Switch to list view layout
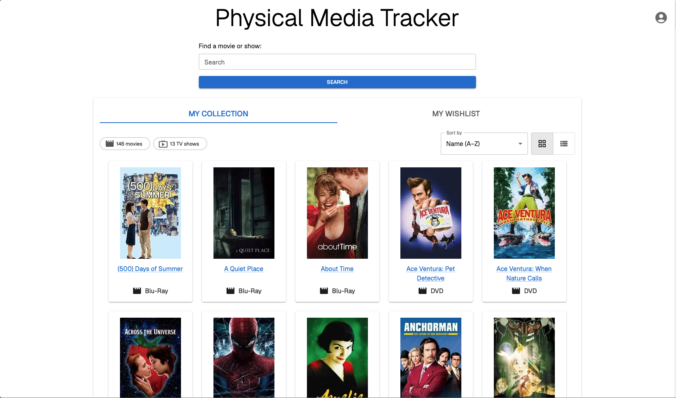This screenshot has height=398, width=676. pos(564,144)
